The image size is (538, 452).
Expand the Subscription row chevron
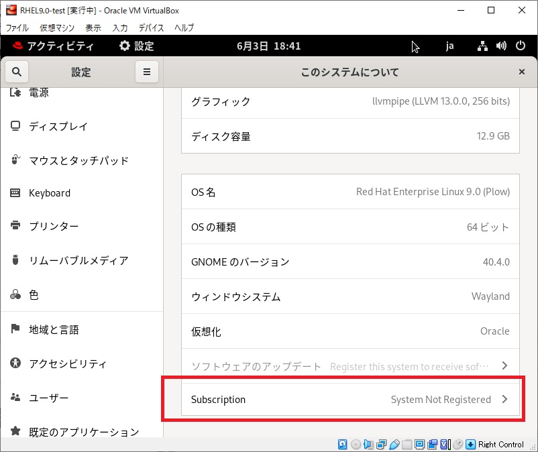coord(504,399)
